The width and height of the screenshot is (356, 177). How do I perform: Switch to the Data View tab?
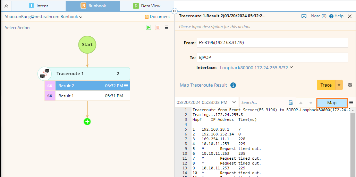[147, 6]
